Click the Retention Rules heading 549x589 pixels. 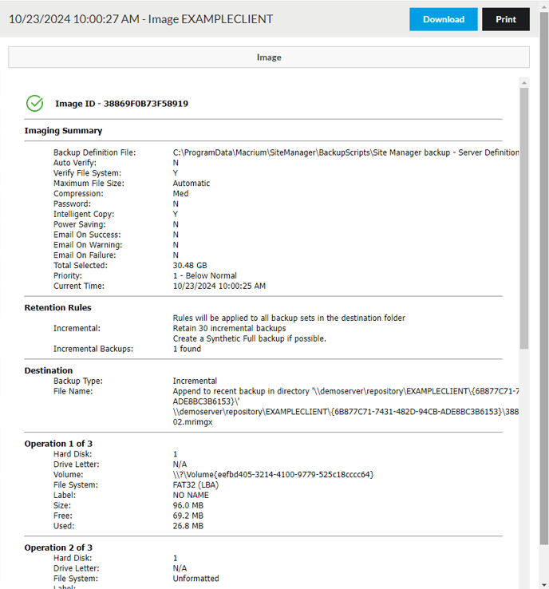pyautogui.click(x=57, y=307)
